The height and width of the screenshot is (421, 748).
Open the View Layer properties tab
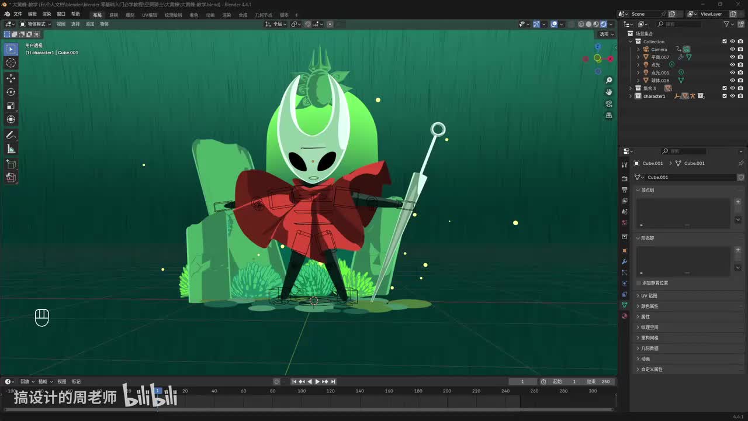click(x=624, y=201)
